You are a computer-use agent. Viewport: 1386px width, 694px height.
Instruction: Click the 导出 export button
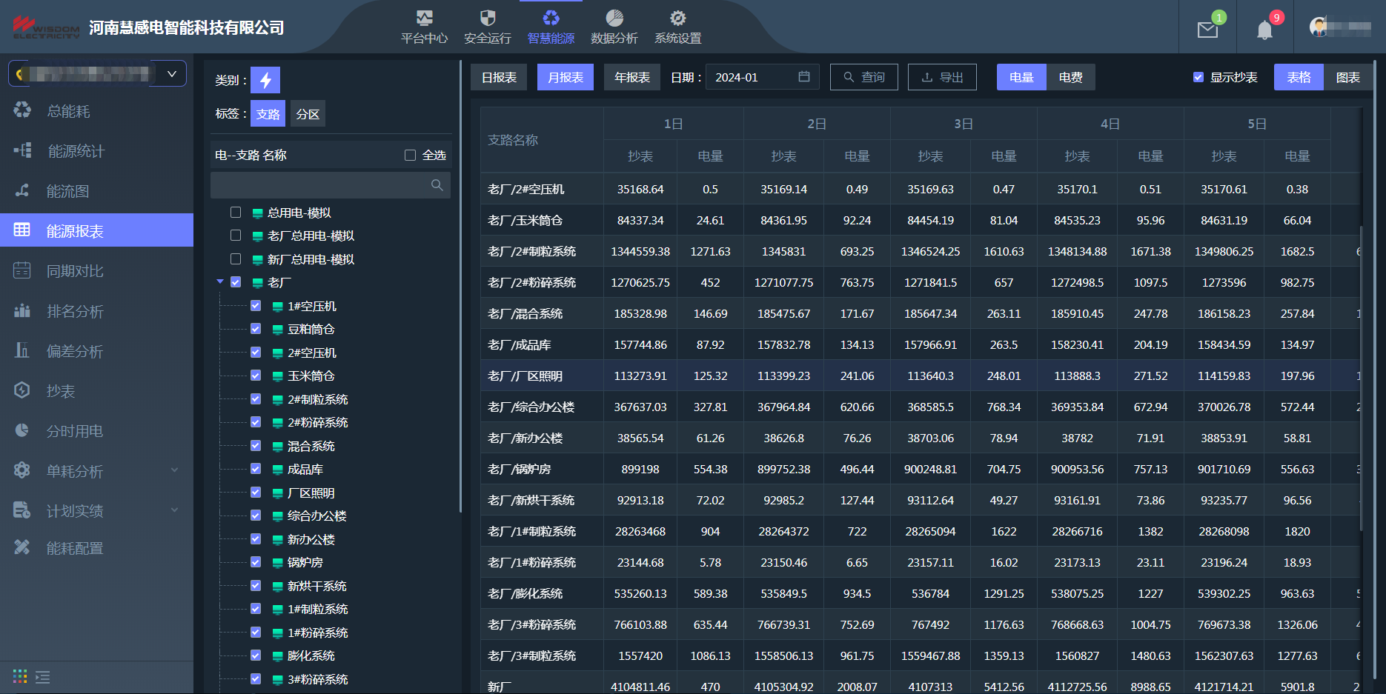point(941,77)
